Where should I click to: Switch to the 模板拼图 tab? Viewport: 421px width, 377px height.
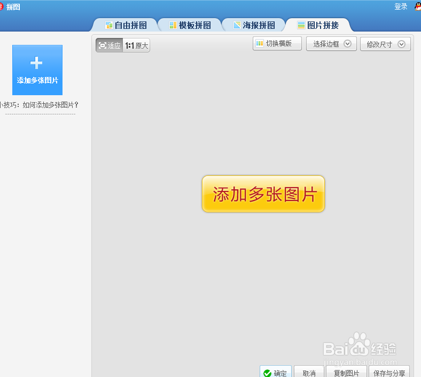[190, 25]
